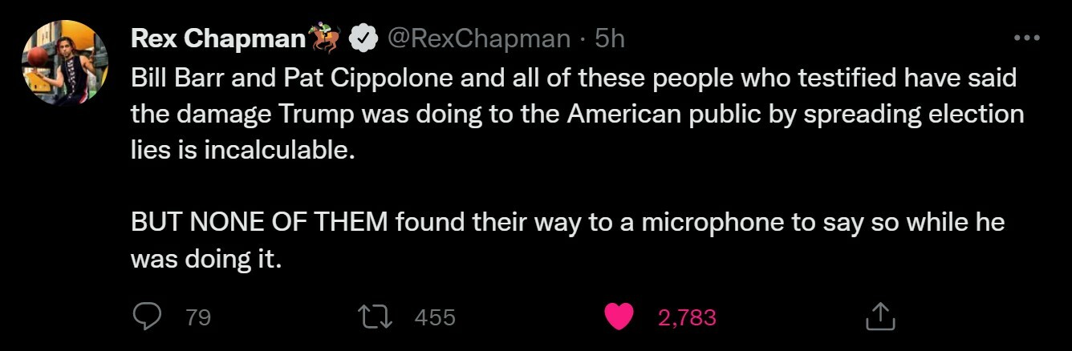
Task: Open the Rex Chapman display name link
Action: [218, 38]
